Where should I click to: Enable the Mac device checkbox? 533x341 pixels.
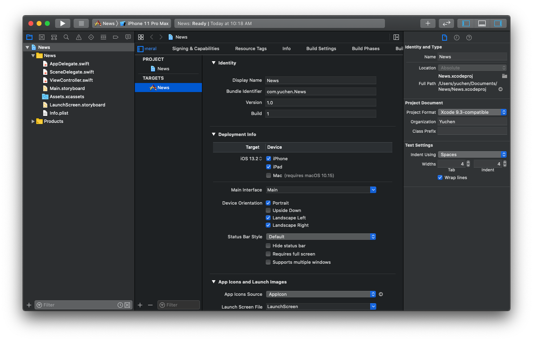(x=269, y=175)
